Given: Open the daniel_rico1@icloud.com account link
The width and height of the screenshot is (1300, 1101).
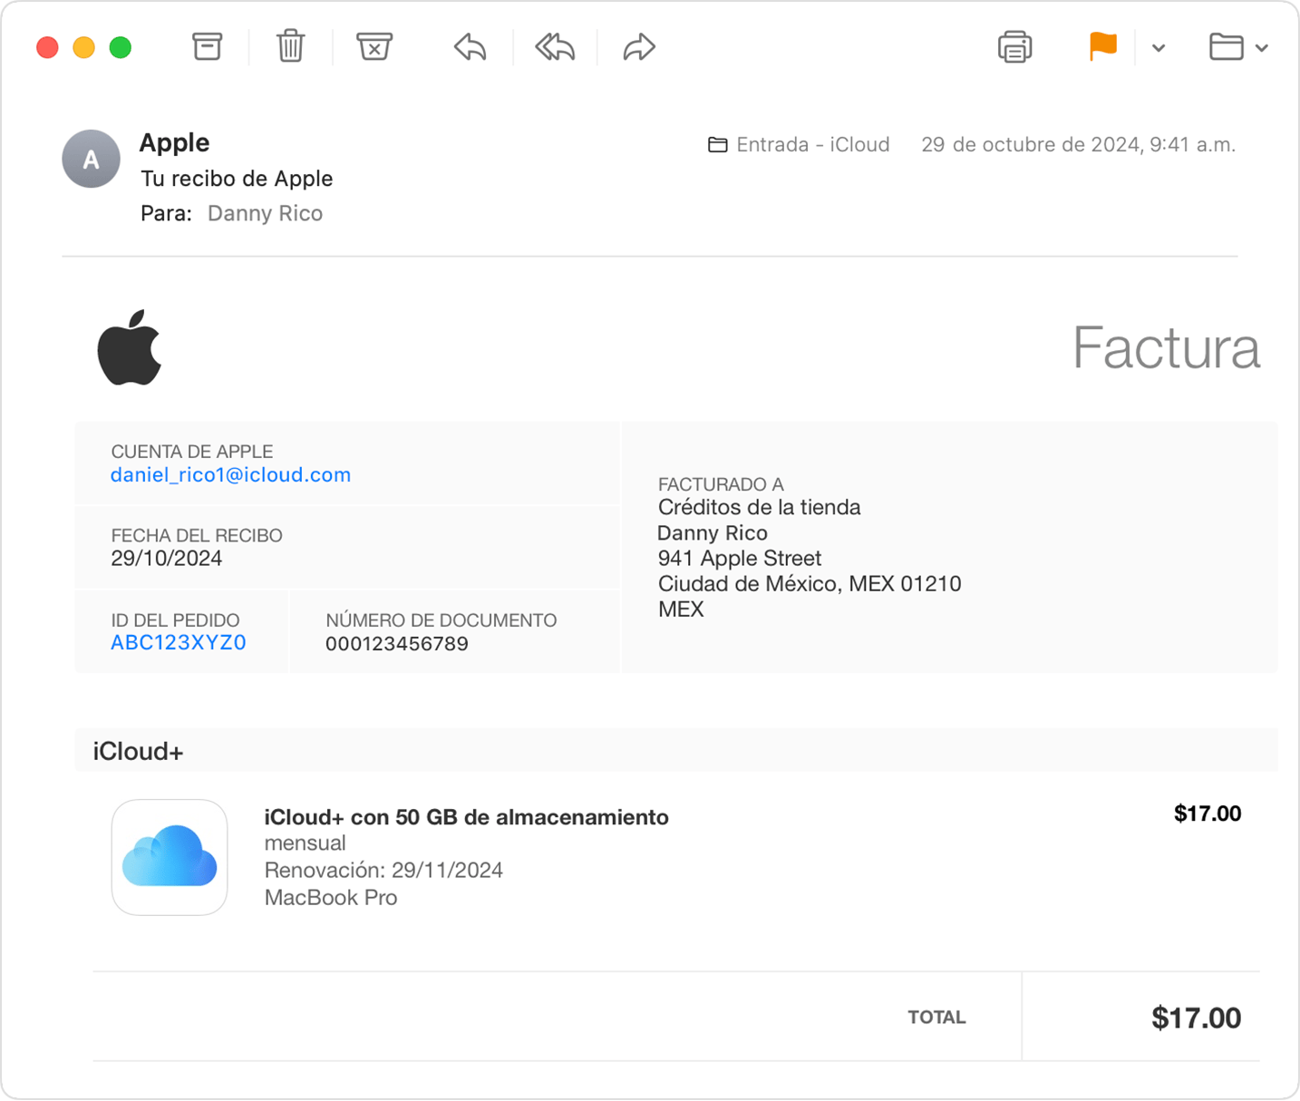Looking at the screenshot, I should pyautogui.click(x=230, y=474).
